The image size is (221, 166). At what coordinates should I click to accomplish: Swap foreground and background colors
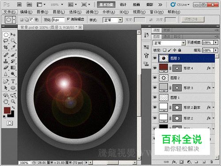(13, 108)
